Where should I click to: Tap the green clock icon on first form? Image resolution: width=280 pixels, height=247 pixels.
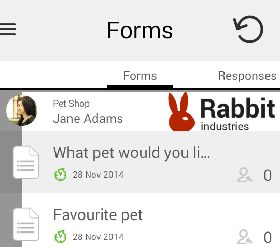click(60, 175)
